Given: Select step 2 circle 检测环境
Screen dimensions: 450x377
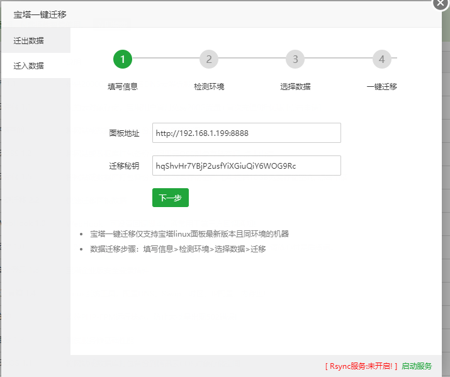Looking at the screenshot, I should 209,59.
